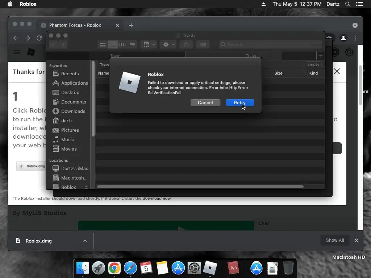The width and height of the screenshot is (371, 278).
Task: Switch Finder to icon view
Action: click(103, 45)
